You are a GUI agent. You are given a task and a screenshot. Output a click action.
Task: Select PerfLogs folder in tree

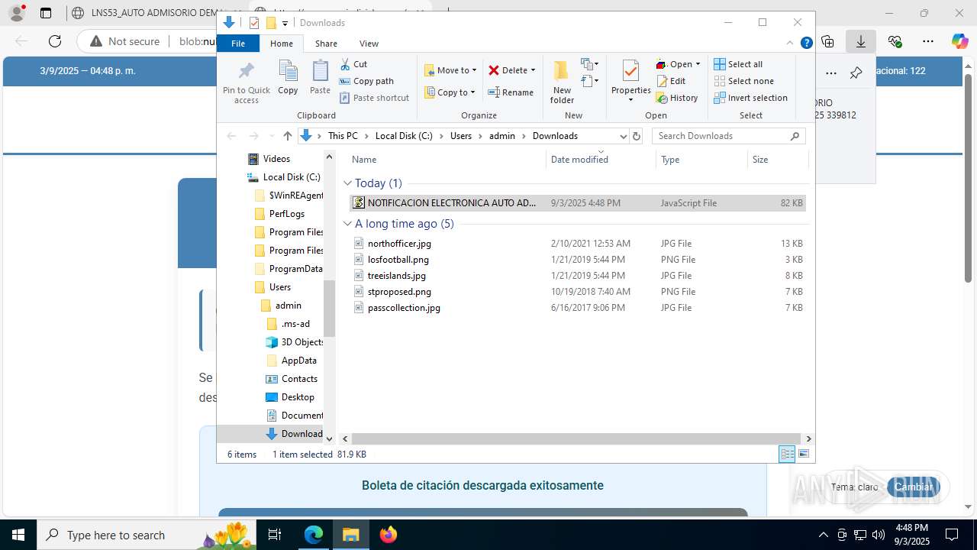287,214
